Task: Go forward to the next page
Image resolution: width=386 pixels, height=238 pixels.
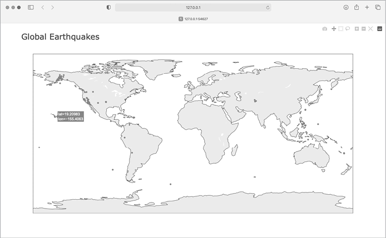Action: (x=52, y=7)
